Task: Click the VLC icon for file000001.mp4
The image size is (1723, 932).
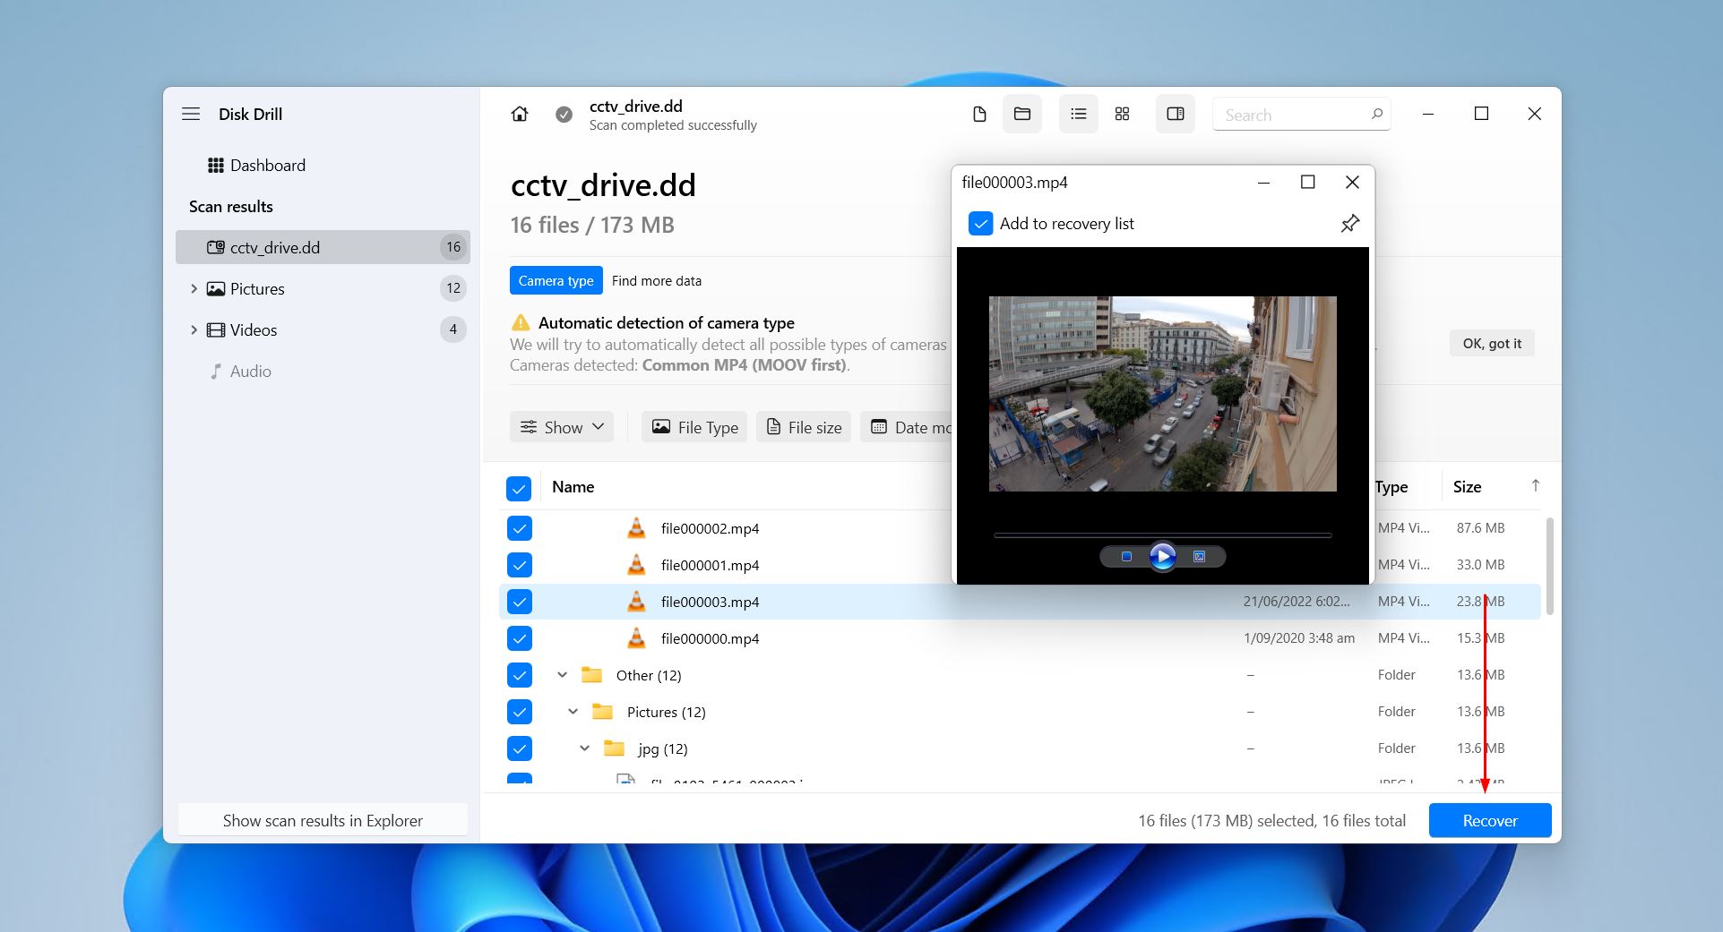Action: click(636, 565)
